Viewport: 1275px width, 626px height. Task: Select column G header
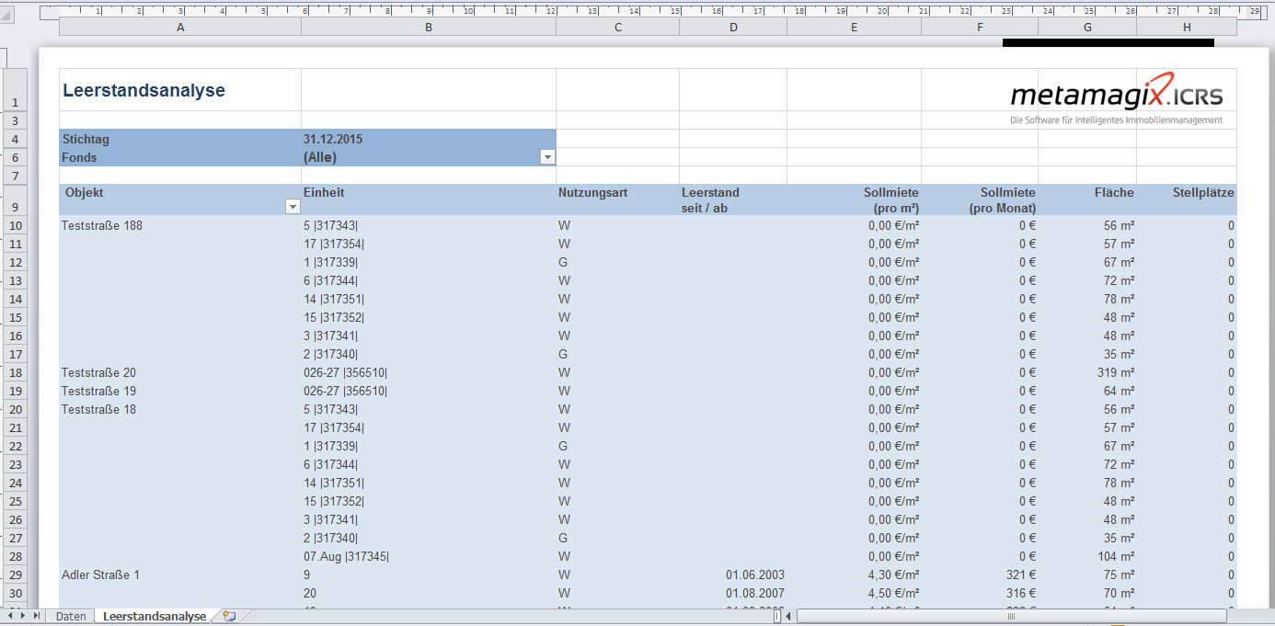click(1087, 28)
